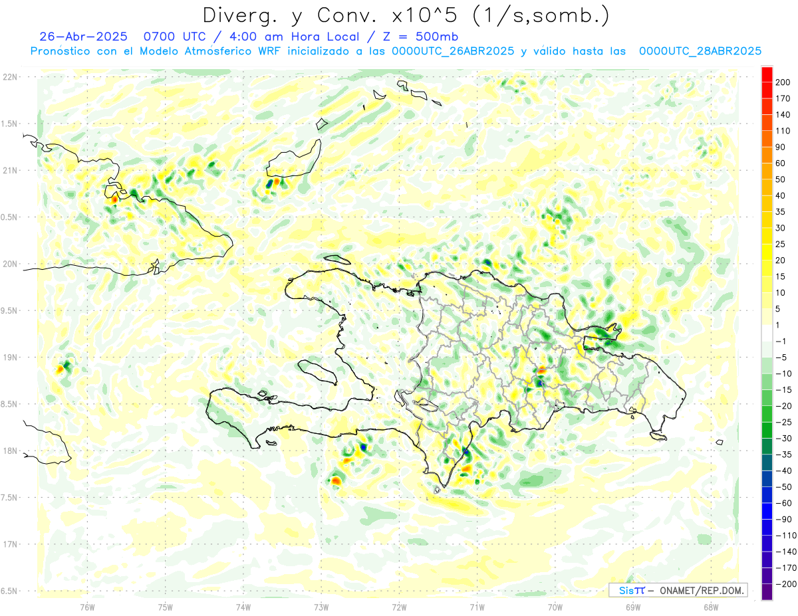798x616 pixels.
Task: Click the '-90' legend value
Action: [x=785, y=519]
